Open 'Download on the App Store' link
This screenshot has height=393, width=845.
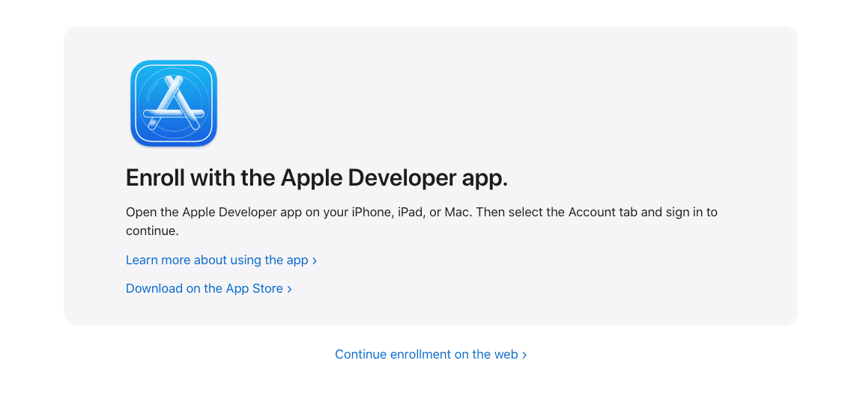(208, 288)
